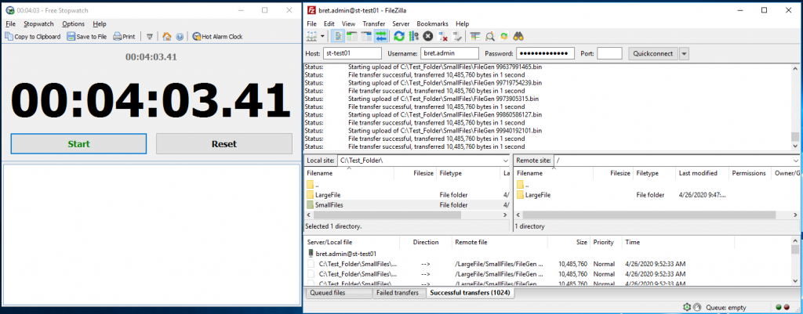Sort local list by Filesize column
The width and height of the screenshot is (803, 314).
(x=414, y=173)
